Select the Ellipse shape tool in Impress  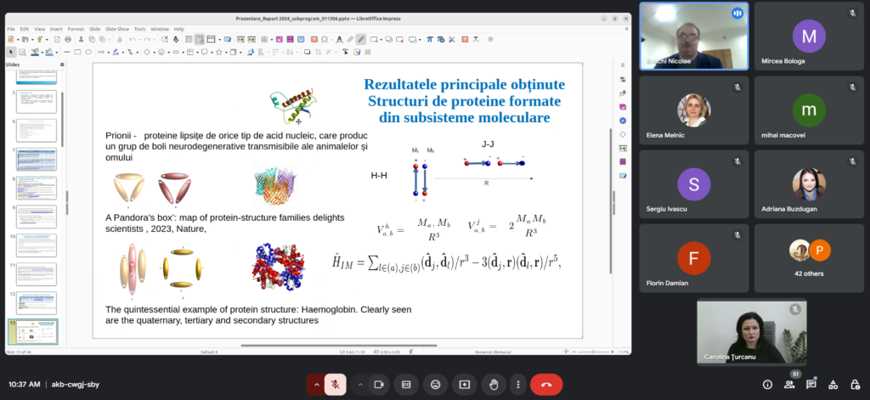(x=89, y=51)
